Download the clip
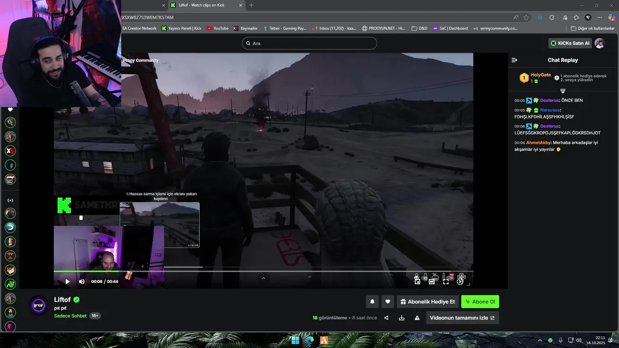Screen dimensions: 619x348 coord(401,318)
